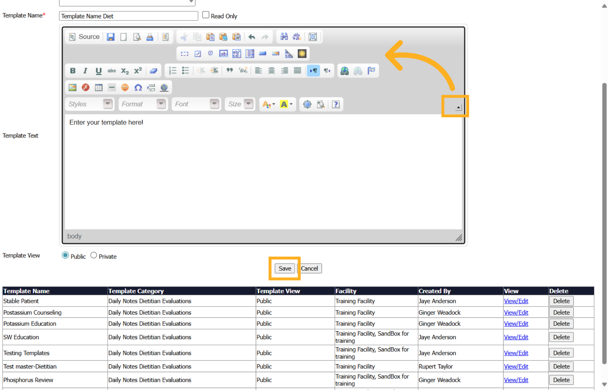Image resolution: width=608 pixels, height=390 pixels.
Task: Open View/Edit for SW Education
Action: [x=516, y=337]
